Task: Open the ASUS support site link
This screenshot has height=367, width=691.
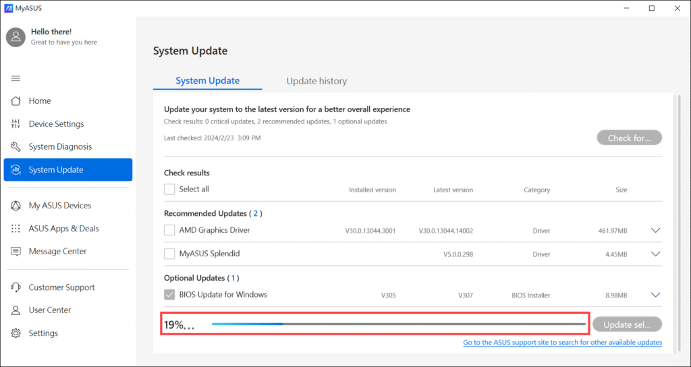Action: pyautogui.click(x=562, y=343)
